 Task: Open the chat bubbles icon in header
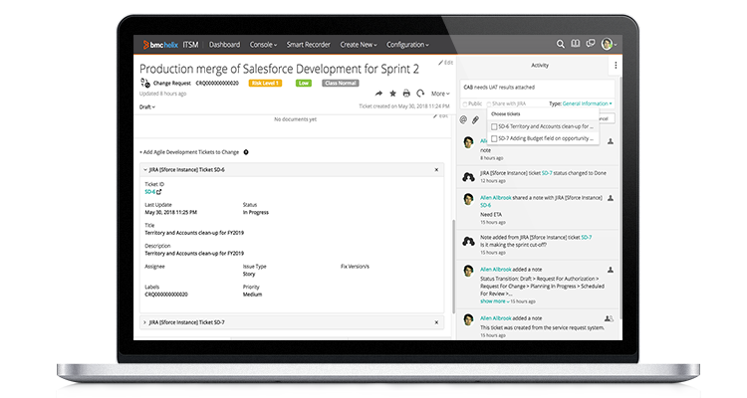click(x=589, y=44)
